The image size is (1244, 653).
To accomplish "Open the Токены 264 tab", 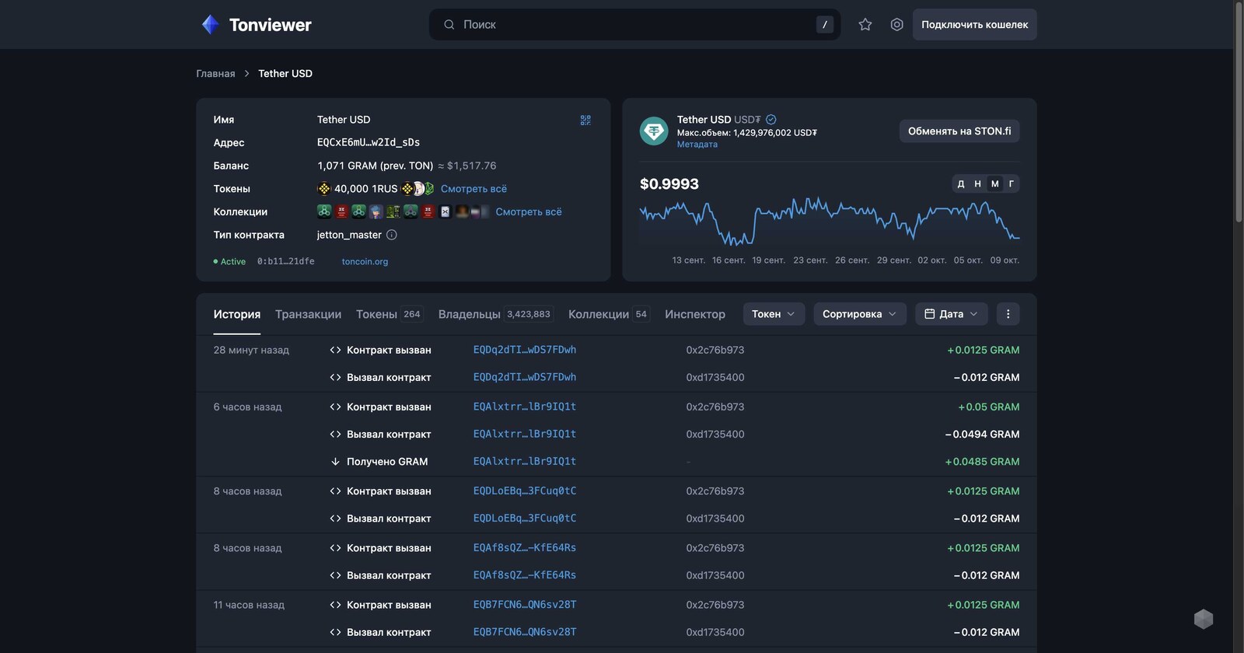I will tap(389, 314).
